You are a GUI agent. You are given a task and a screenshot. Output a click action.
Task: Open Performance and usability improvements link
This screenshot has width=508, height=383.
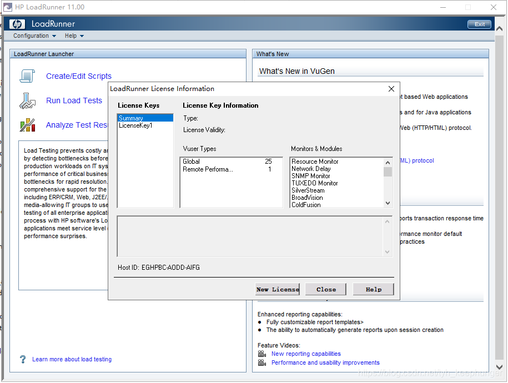pos(325,362)
